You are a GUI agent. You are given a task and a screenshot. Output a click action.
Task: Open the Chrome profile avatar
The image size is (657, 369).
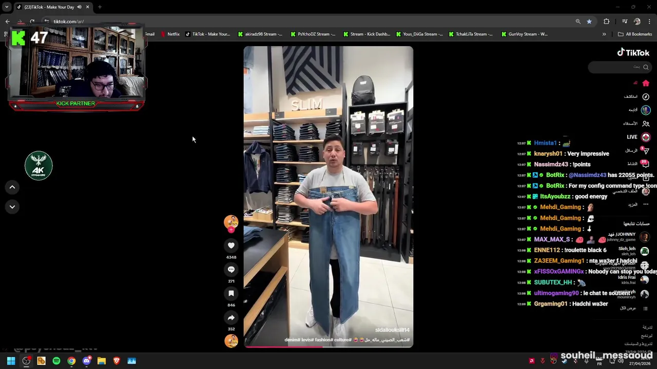(x=637, y=22)
